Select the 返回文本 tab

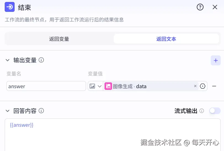click(166, 39)
